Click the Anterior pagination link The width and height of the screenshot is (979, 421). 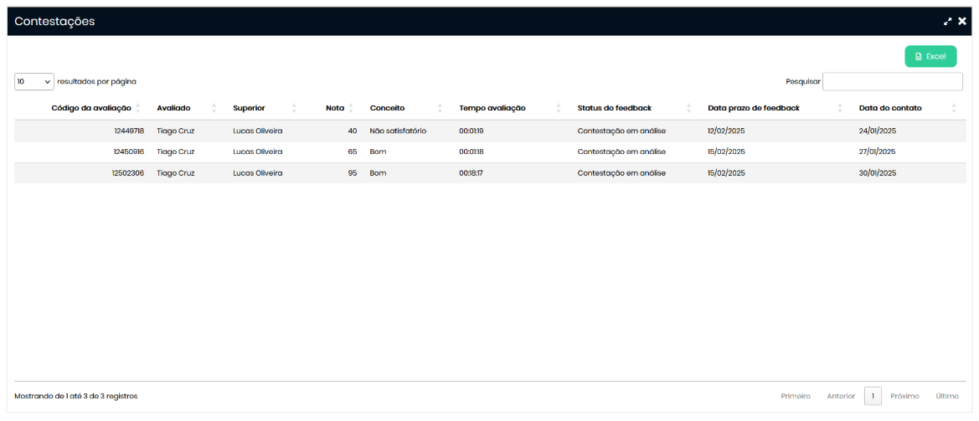[x=841, y=396]
